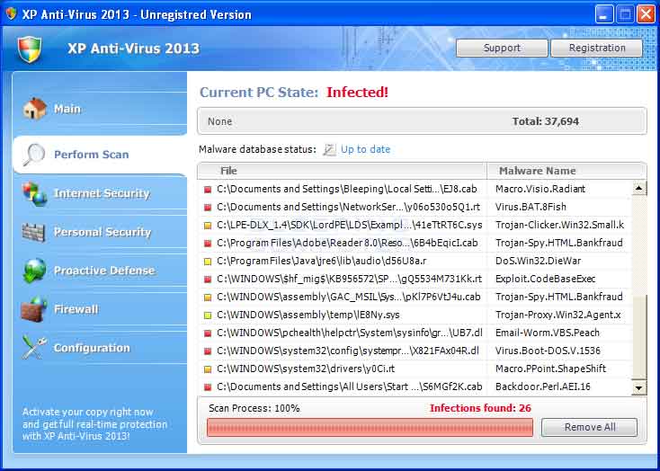This screenshot has width=660, height=471.
Task: Click yellow marker for d56U8a.r row
Action: coord(207,262)
